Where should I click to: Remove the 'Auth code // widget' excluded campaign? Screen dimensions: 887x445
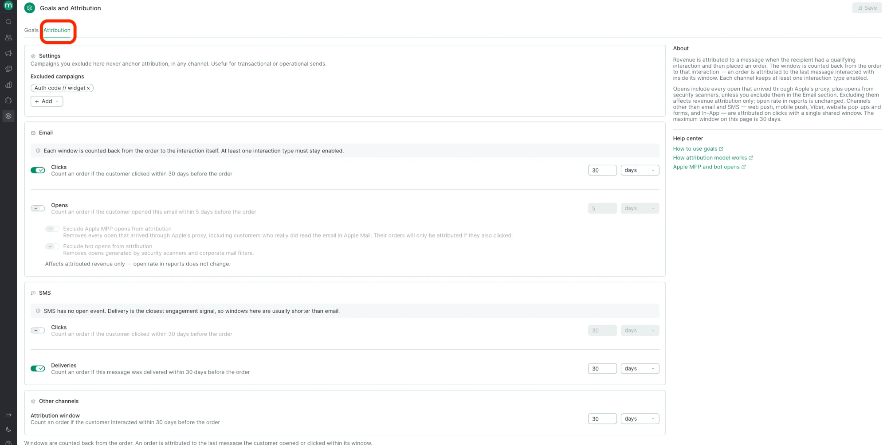point(88,88)
